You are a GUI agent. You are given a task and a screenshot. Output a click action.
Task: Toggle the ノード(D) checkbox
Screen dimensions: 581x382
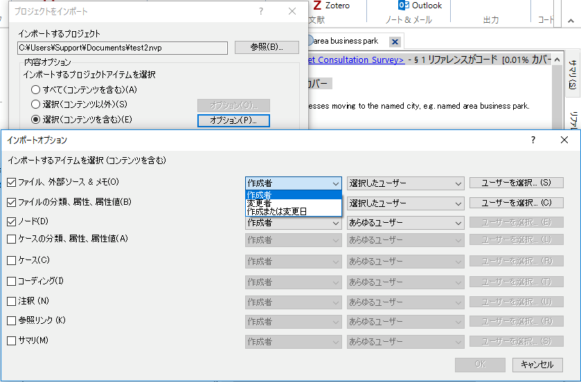click(x=12, y=222)
